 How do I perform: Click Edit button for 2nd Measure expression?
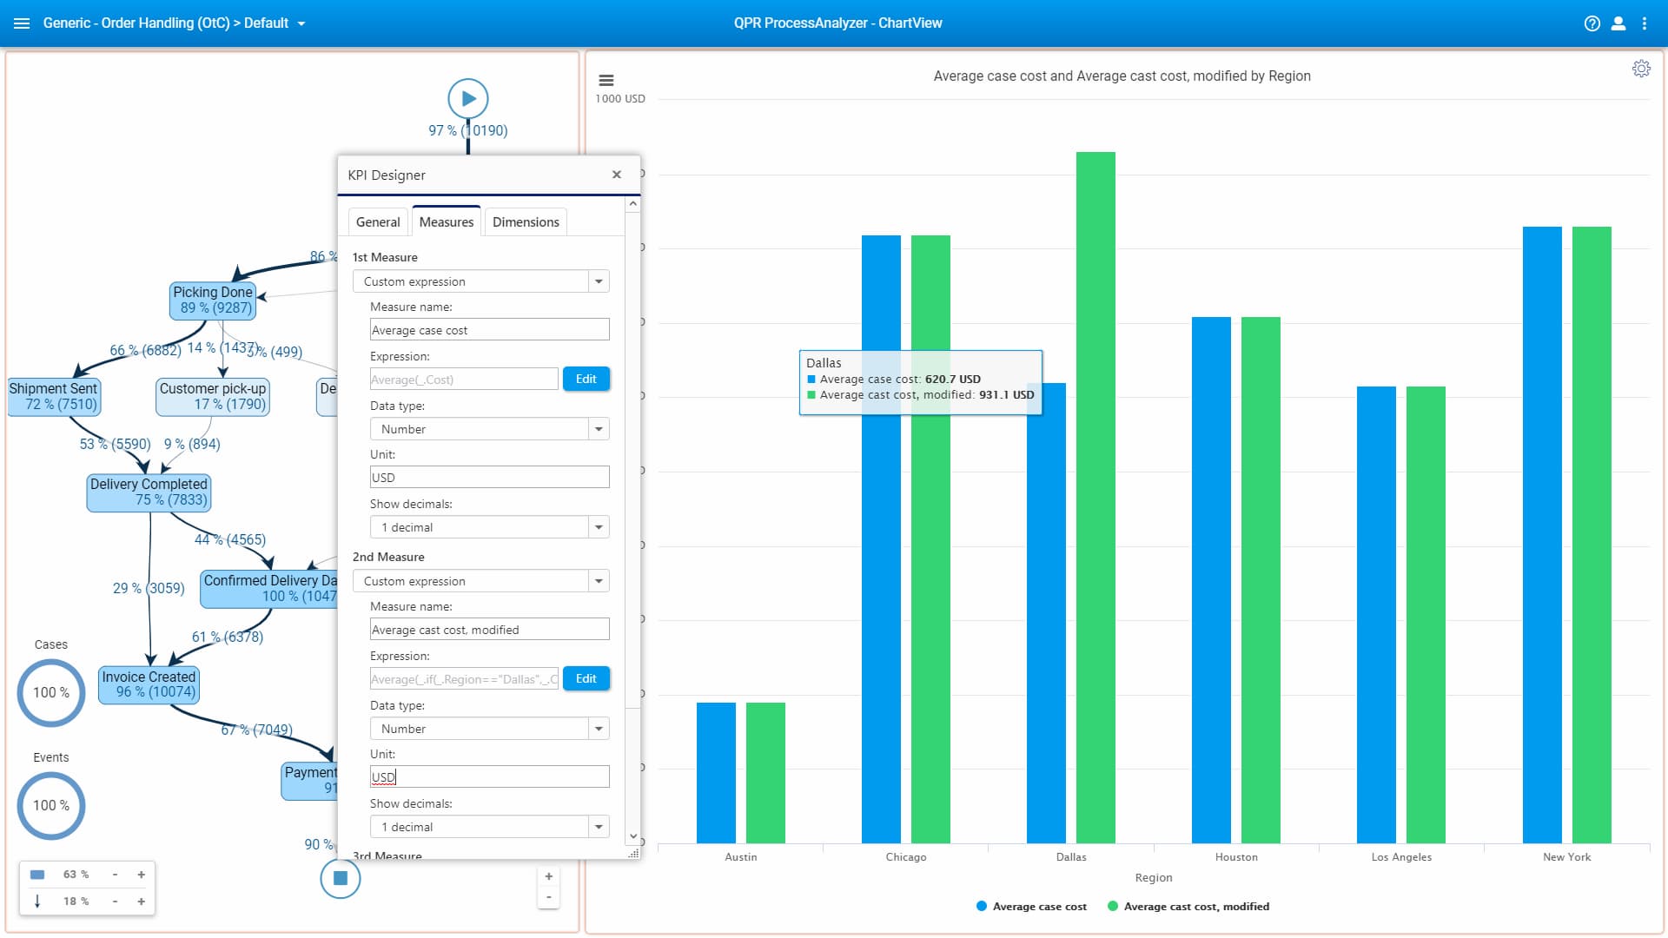[x=586, y=678]
